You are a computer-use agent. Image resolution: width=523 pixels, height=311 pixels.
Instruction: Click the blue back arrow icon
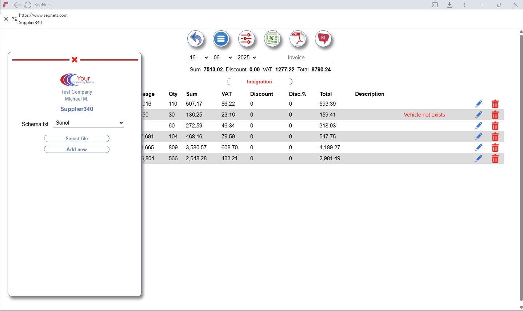click(196, 38)
